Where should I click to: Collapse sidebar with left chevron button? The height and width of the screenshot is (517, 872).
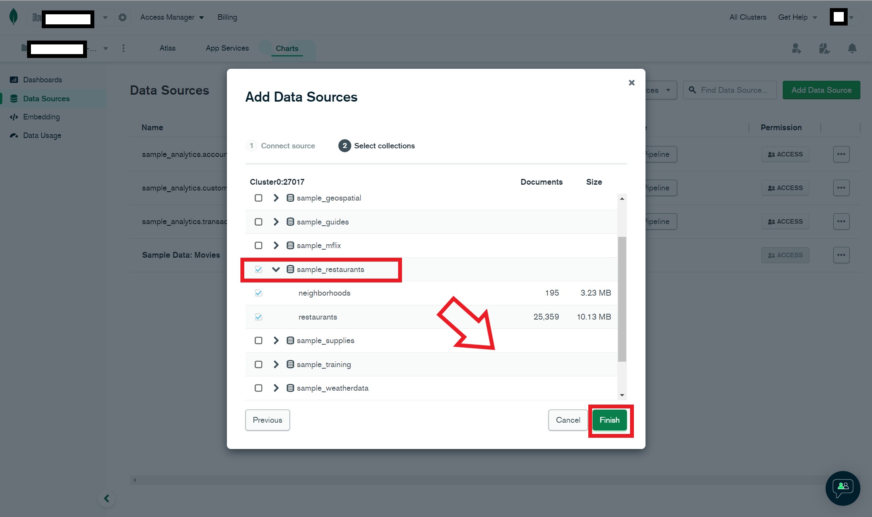[107, 498]
